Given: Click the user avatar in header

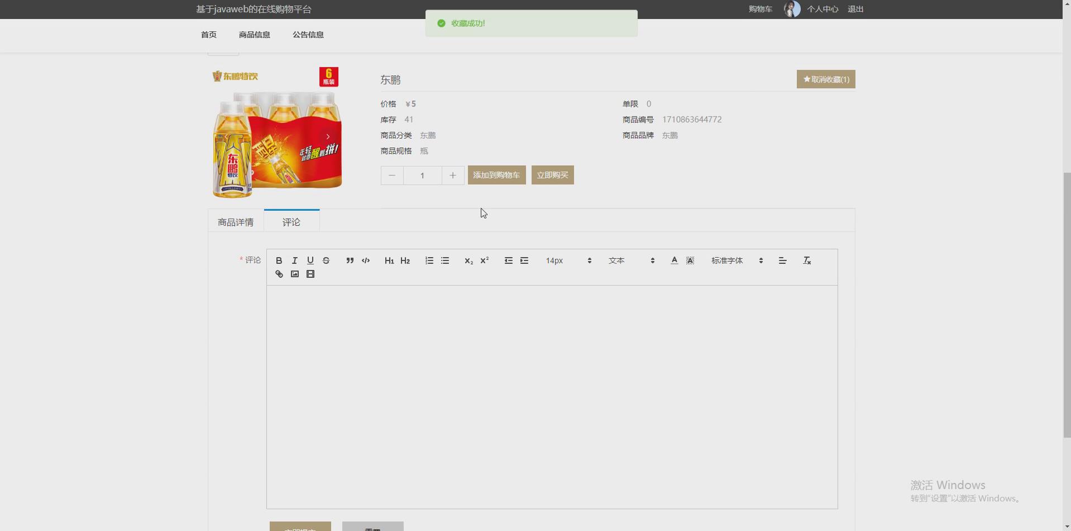Looking at the screenshot, I should 792,9.
